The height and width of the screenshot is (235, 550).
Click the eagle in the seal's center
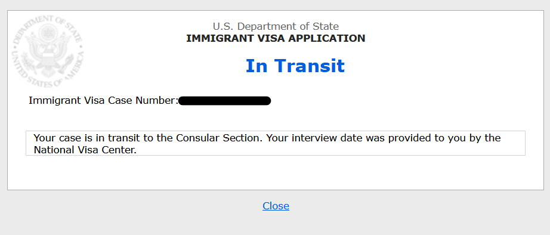pos(48,50)
